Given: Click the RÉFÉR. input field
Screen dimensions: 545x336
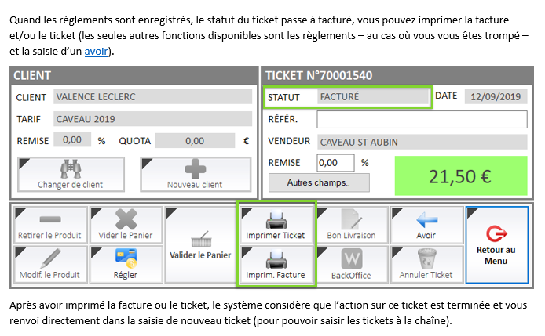Looking at the screenshot, I should [x=421, y=119].
